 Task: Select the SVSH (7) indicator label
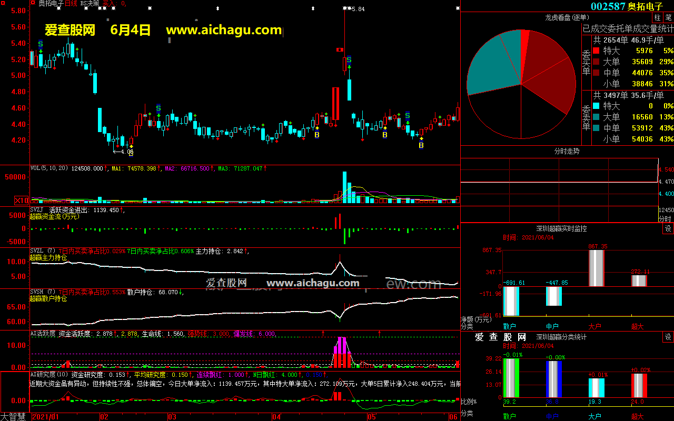(x=43, y=292)
